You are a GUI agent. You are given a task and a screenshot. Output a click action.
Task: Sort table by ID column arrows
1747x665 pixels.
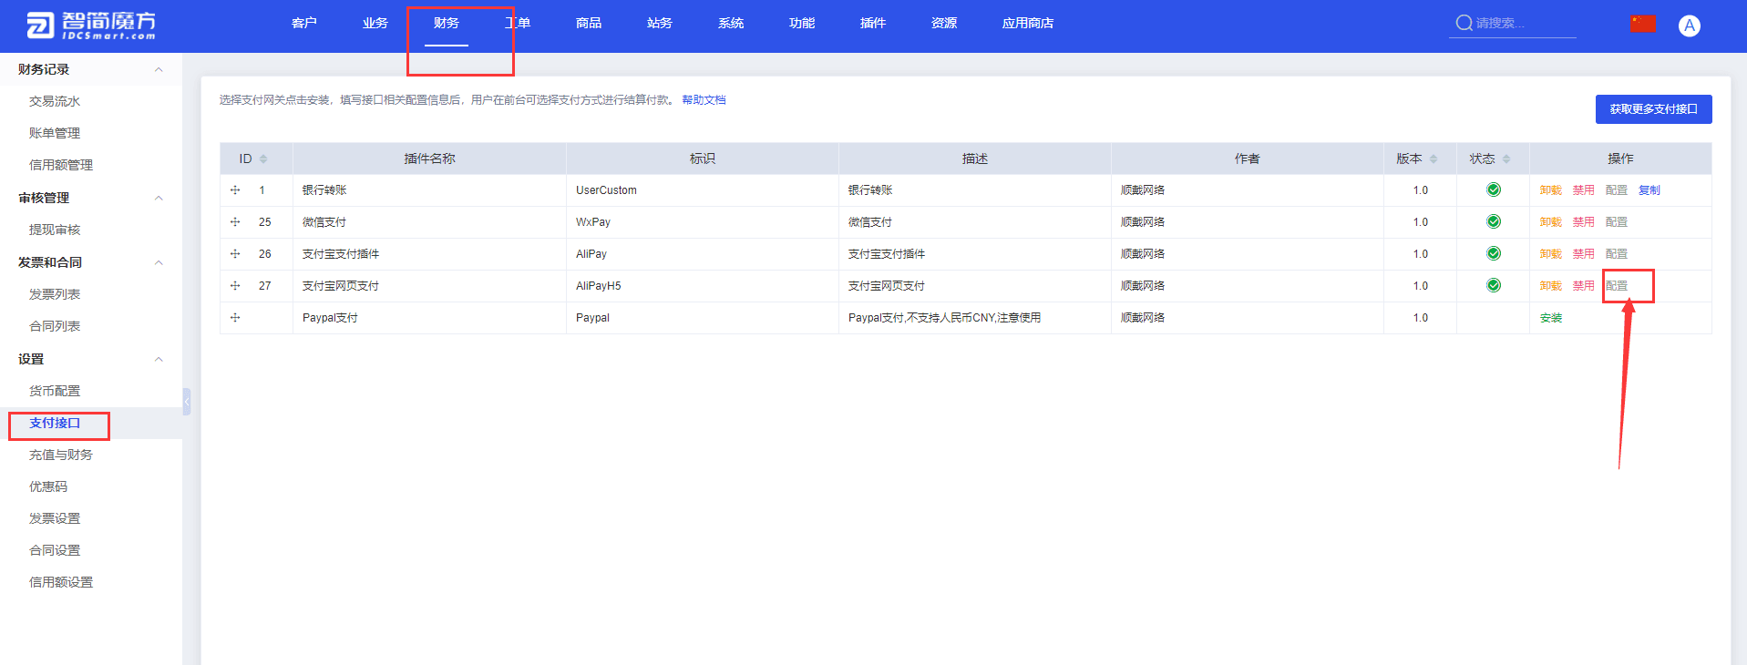coord(263,159)
